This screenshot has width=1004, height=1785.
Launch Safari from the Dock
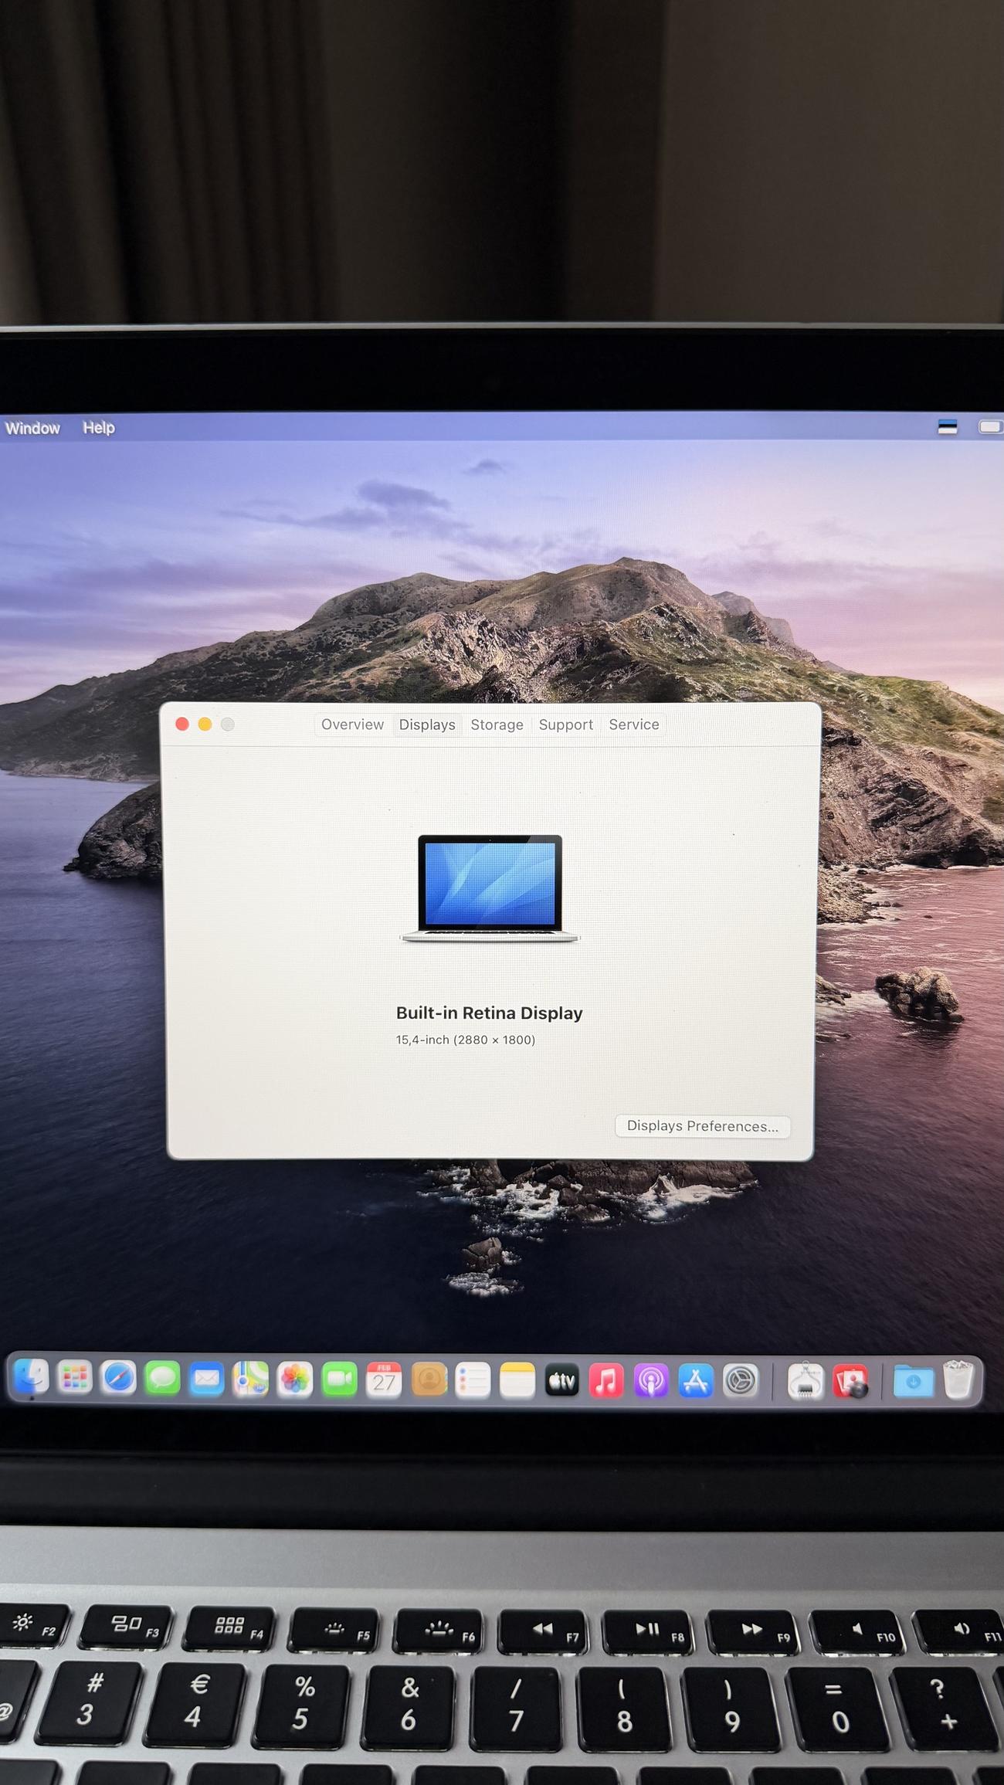coord(119,1379)
